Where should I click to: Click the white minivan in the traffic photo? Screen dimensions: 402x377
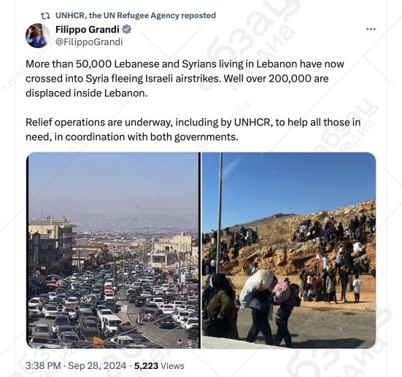(x=112, y=323)
